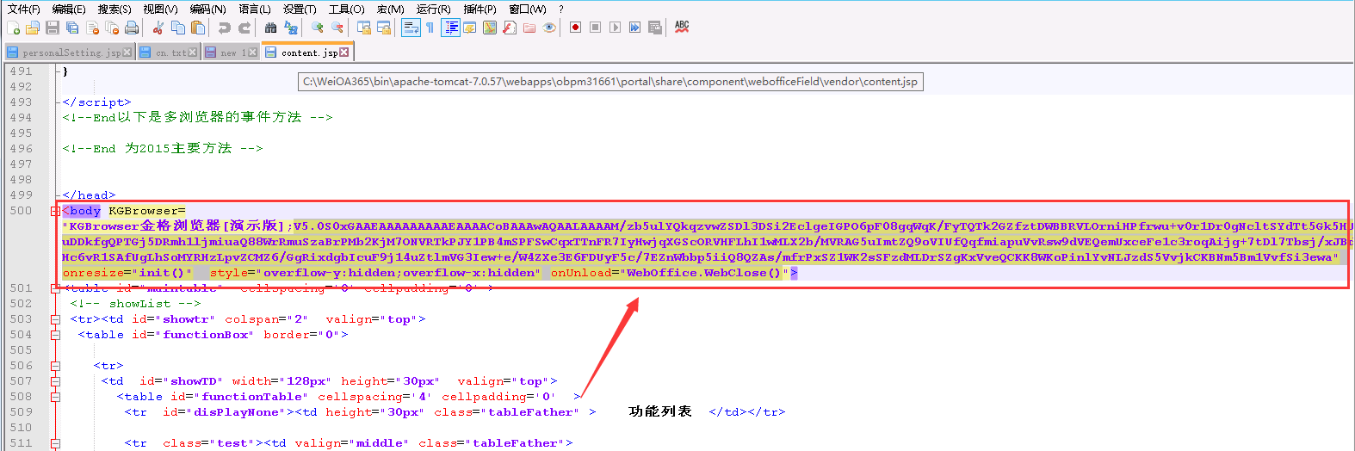Save the current document
1355x451 pixels.
[53, 28]
